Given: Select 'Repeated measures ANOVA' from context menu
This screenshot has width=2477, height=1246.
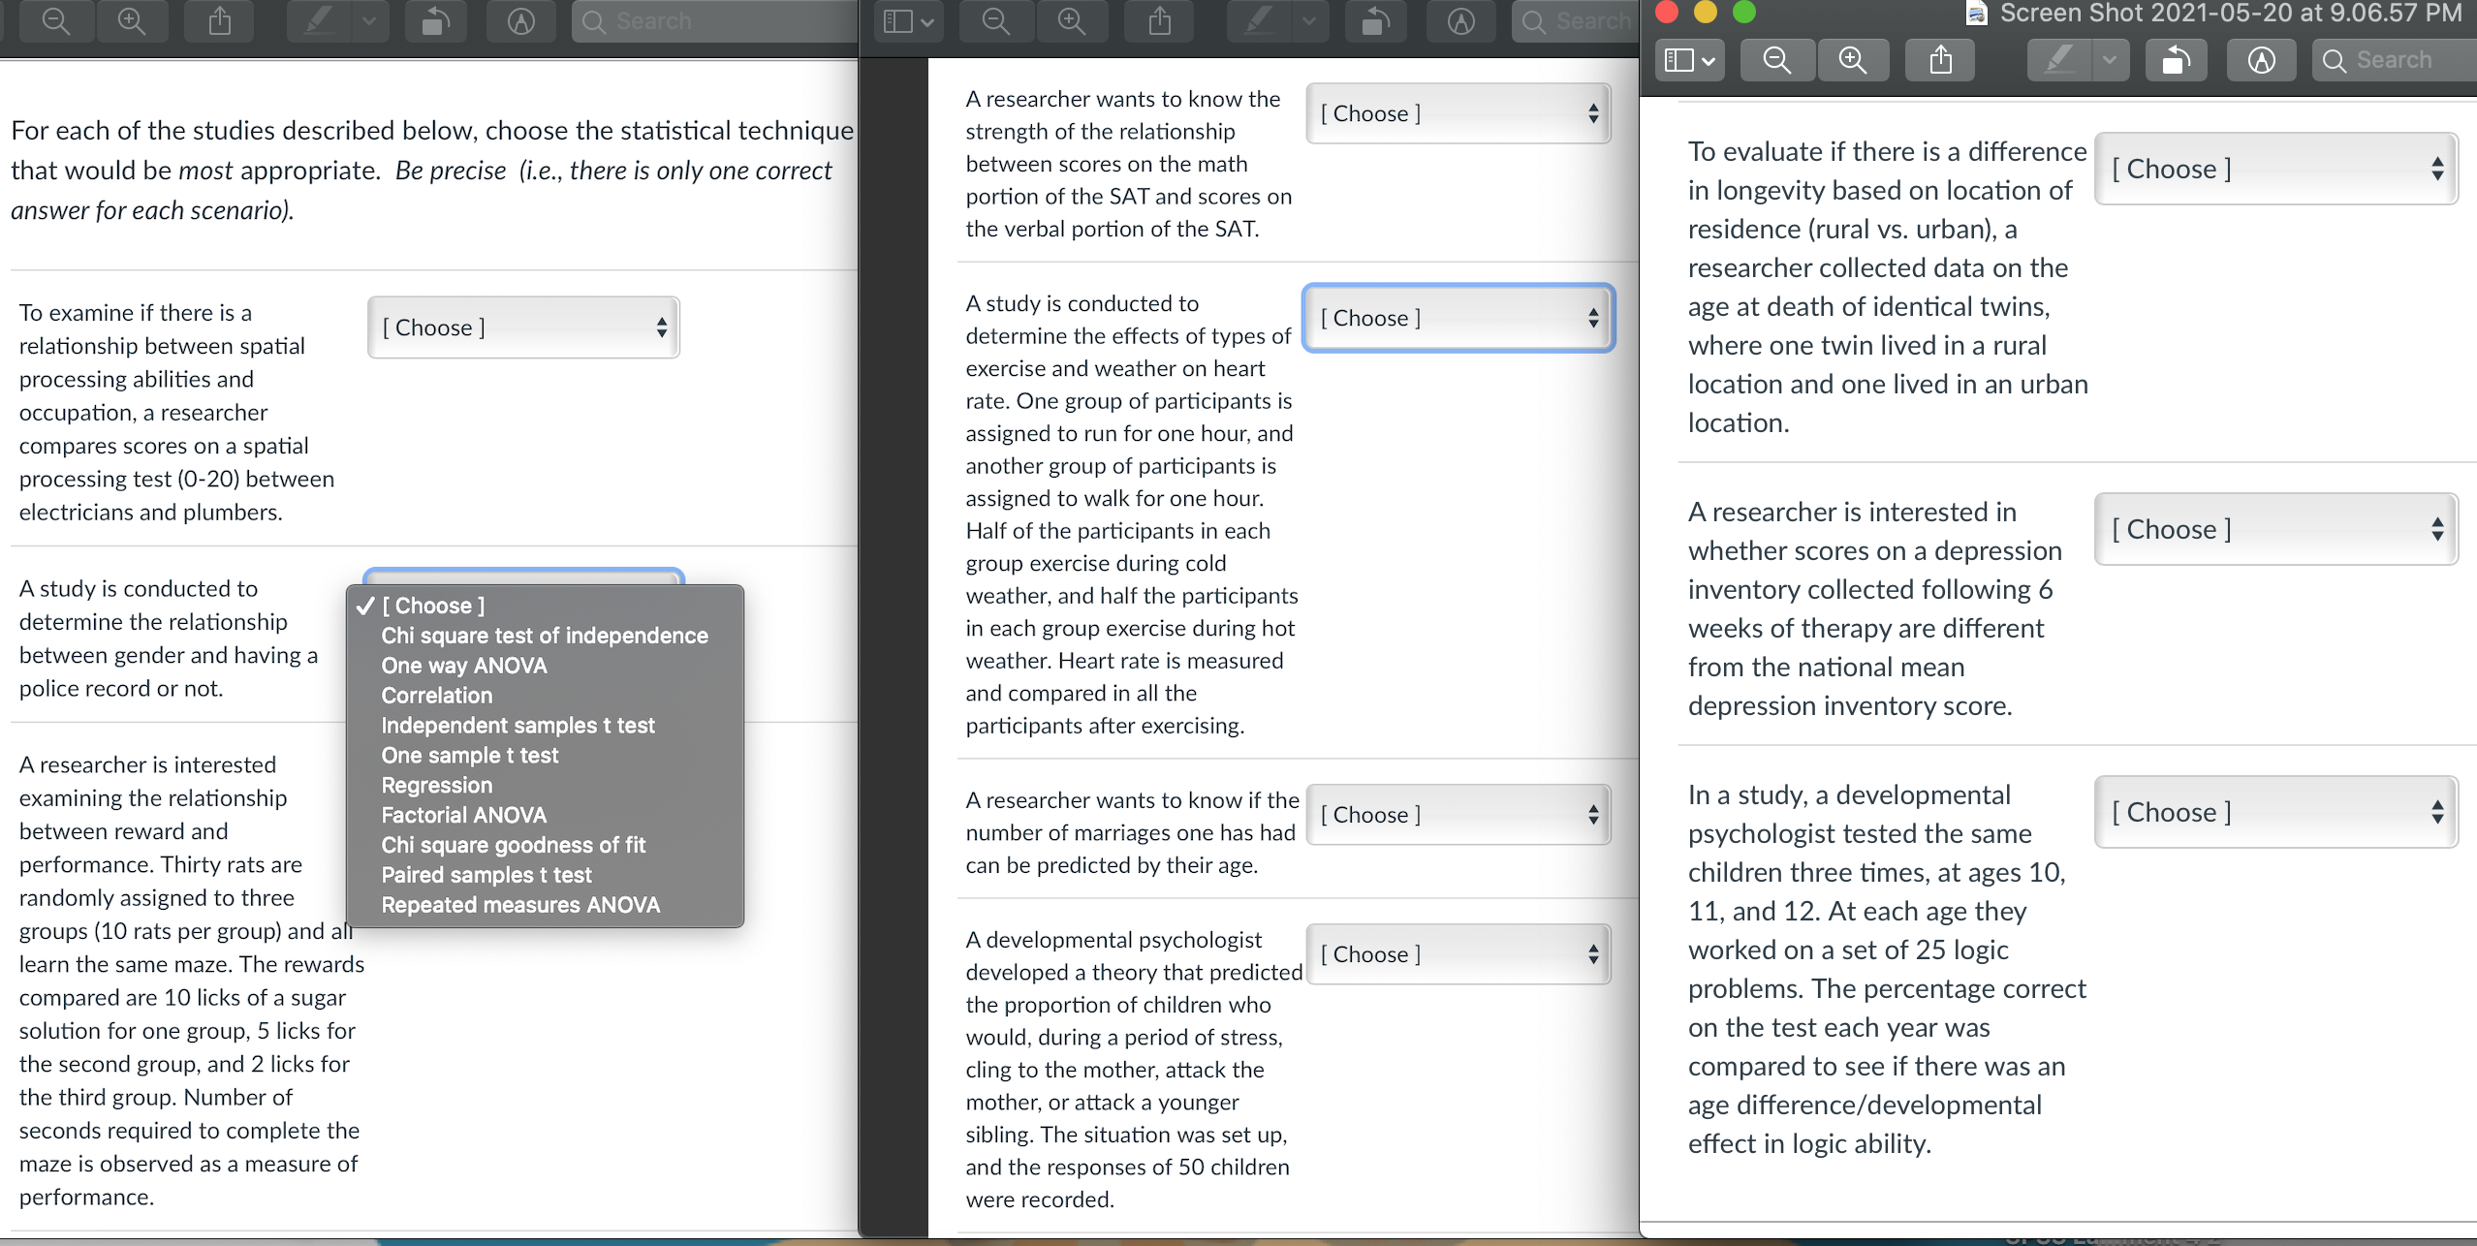Looking at the screenshot, I should (519, 904).
